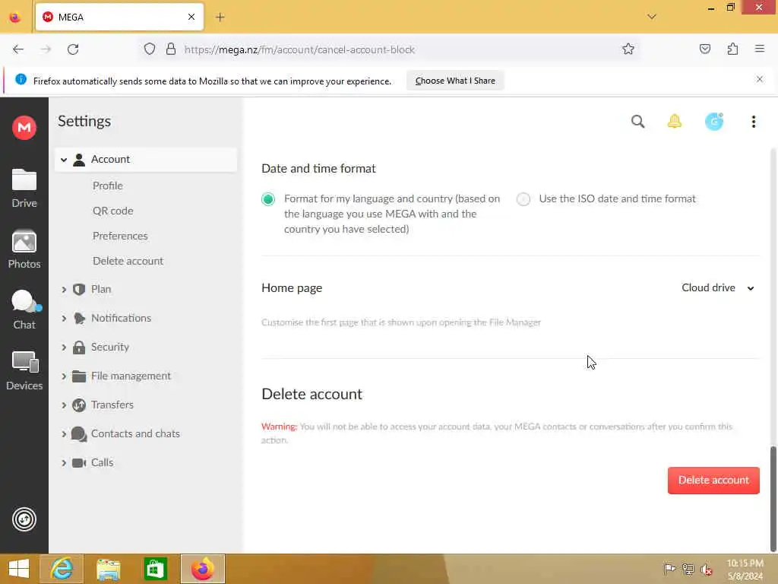778x584 pixels.
Task: Click Choose What I Share button
Action: [x=455, y=81]
